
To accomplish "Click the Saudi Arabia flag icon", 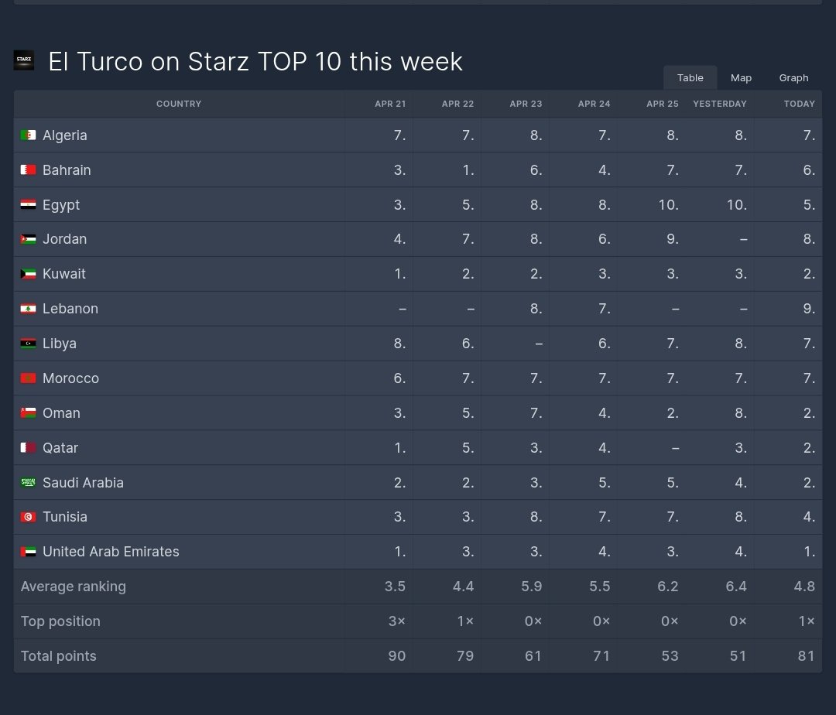I will [29, 483].
